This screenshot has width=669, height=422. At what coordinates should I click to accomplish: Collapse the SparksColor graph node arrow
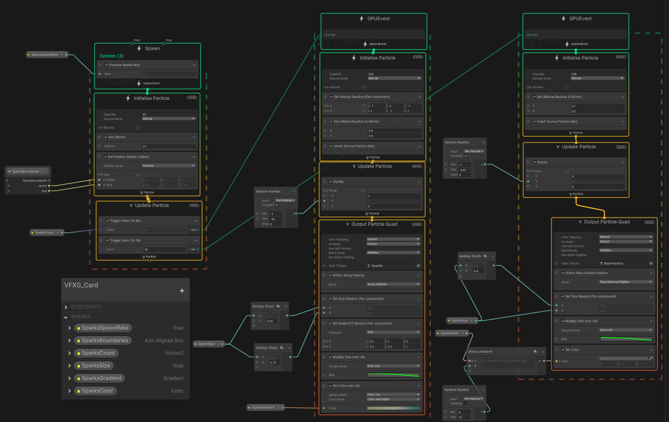click(x=462, y=333)
